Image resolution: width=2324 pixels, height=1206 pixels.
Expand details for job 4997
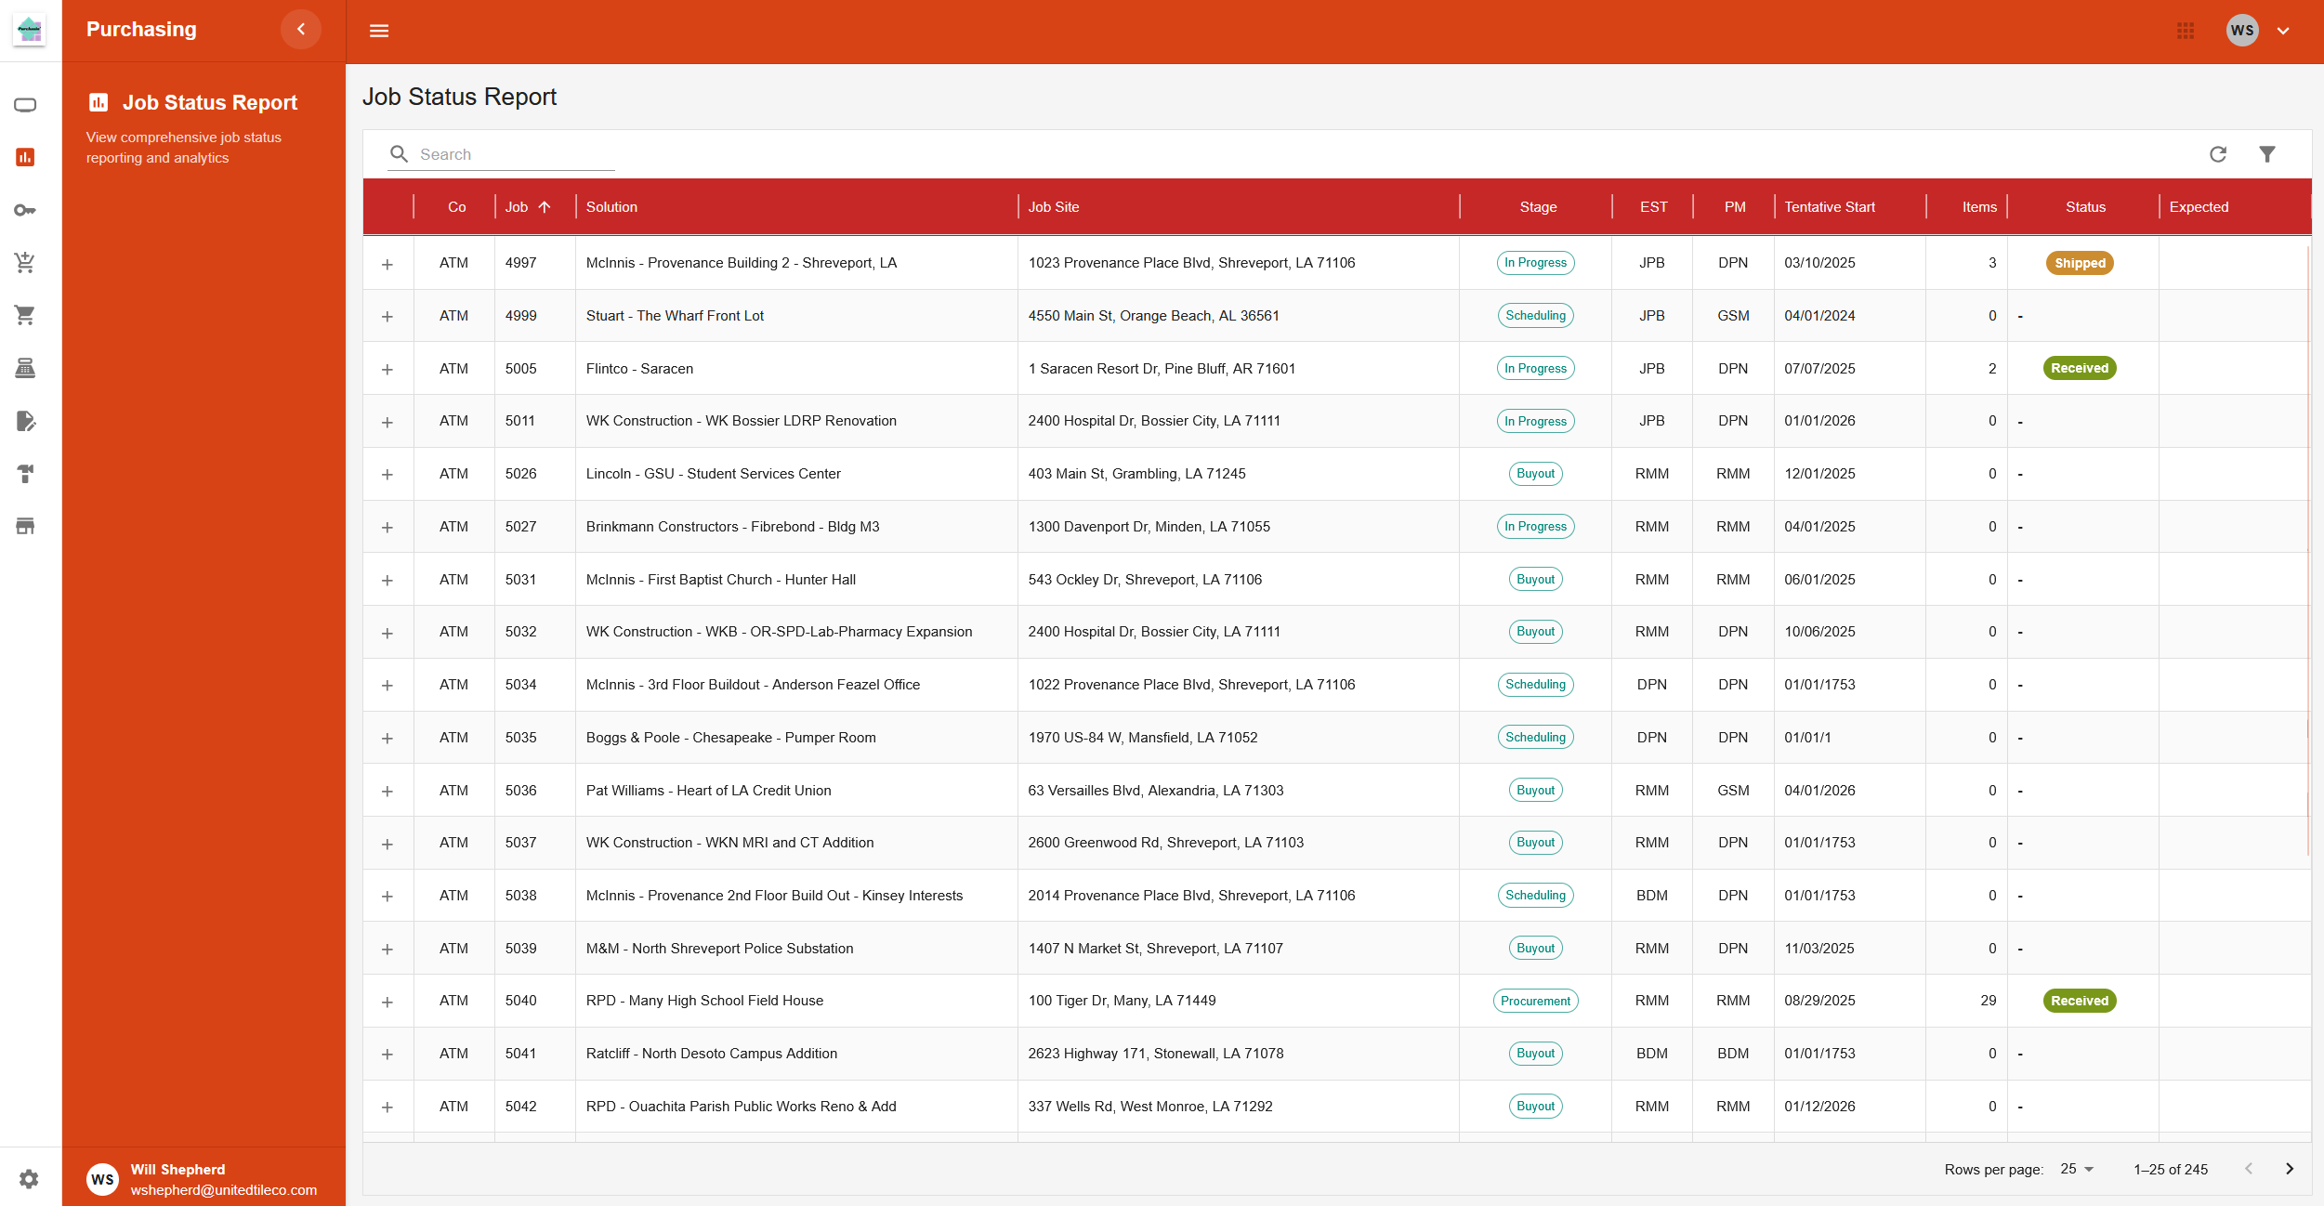[x=387, y=263]
